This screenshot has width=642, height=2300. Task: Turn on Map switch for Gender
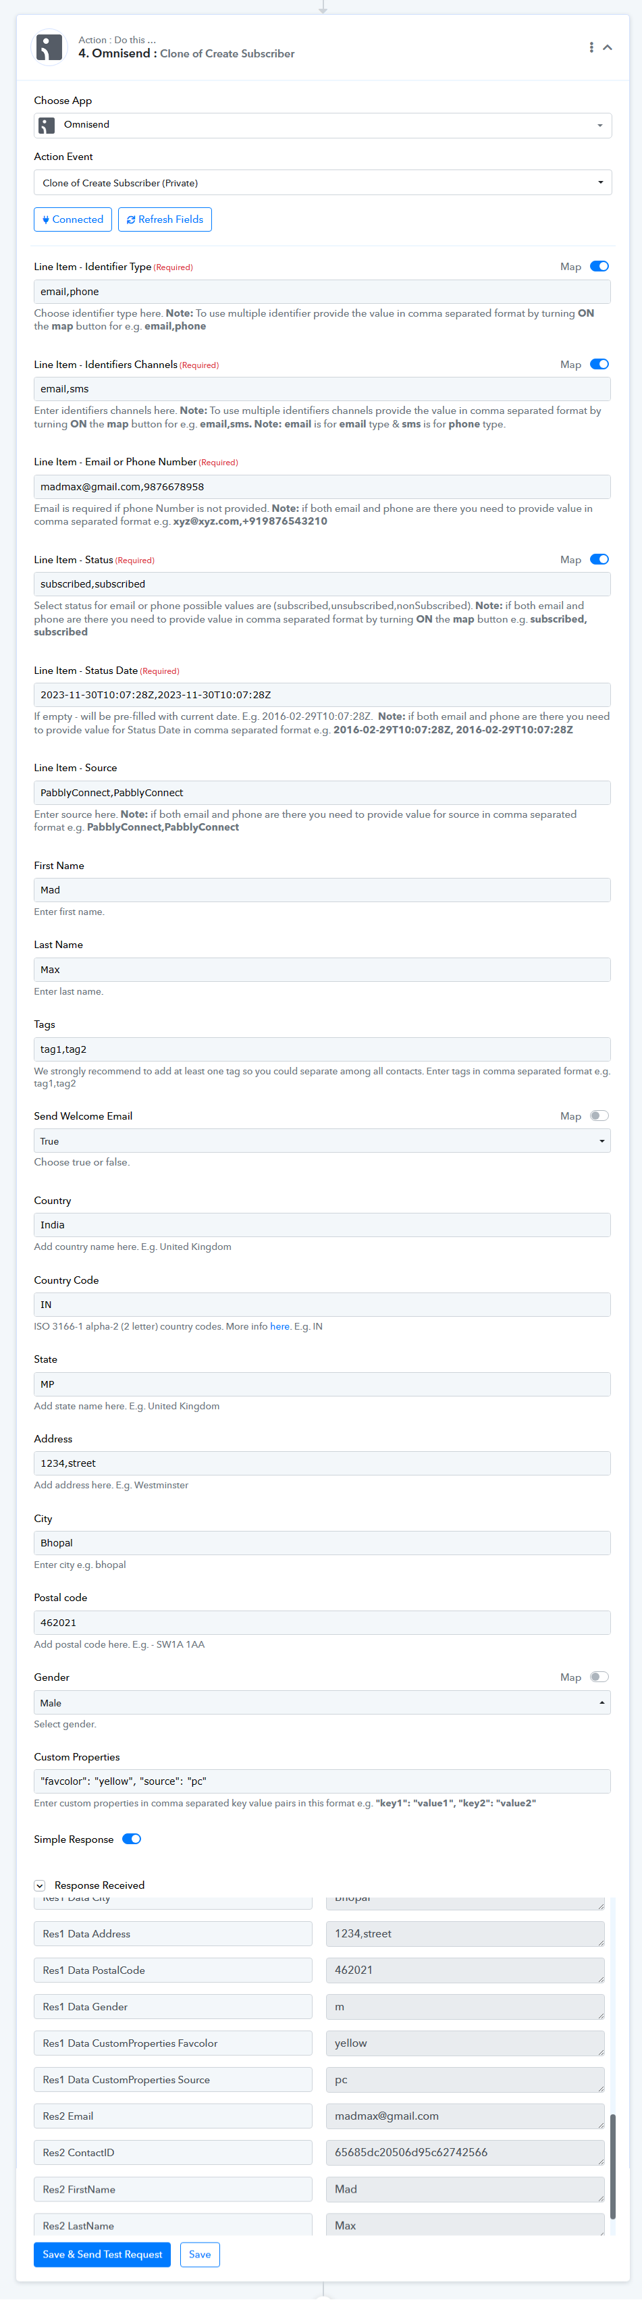point(599,1677)
